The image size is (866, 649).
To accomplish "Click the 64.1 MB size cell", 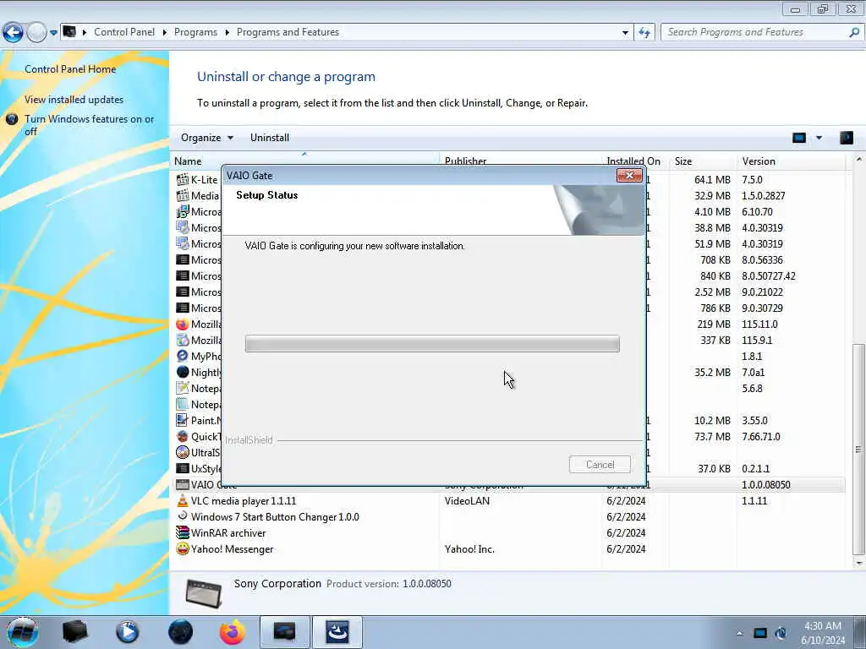I will [712, 180].
